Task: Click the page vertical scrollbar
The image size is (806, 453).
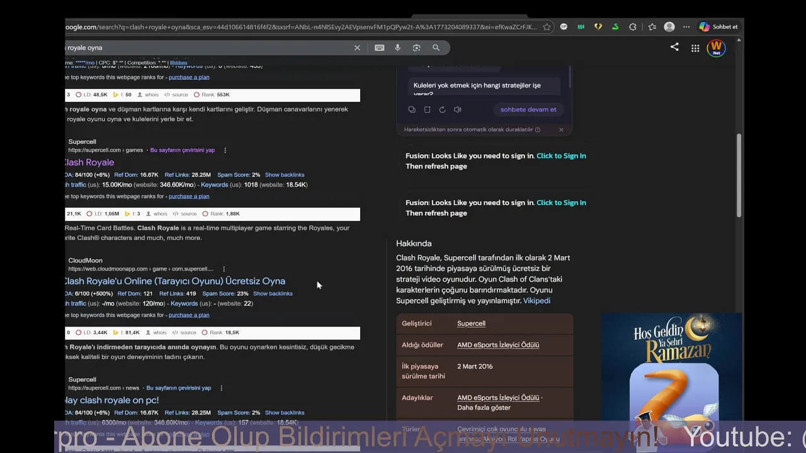Action: pos(740,176)
